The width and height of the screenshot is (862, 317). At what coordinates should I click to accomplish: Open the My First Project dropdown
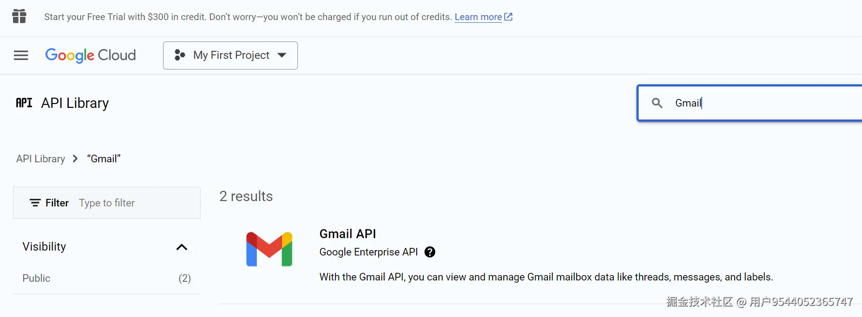tap(231, 55)
